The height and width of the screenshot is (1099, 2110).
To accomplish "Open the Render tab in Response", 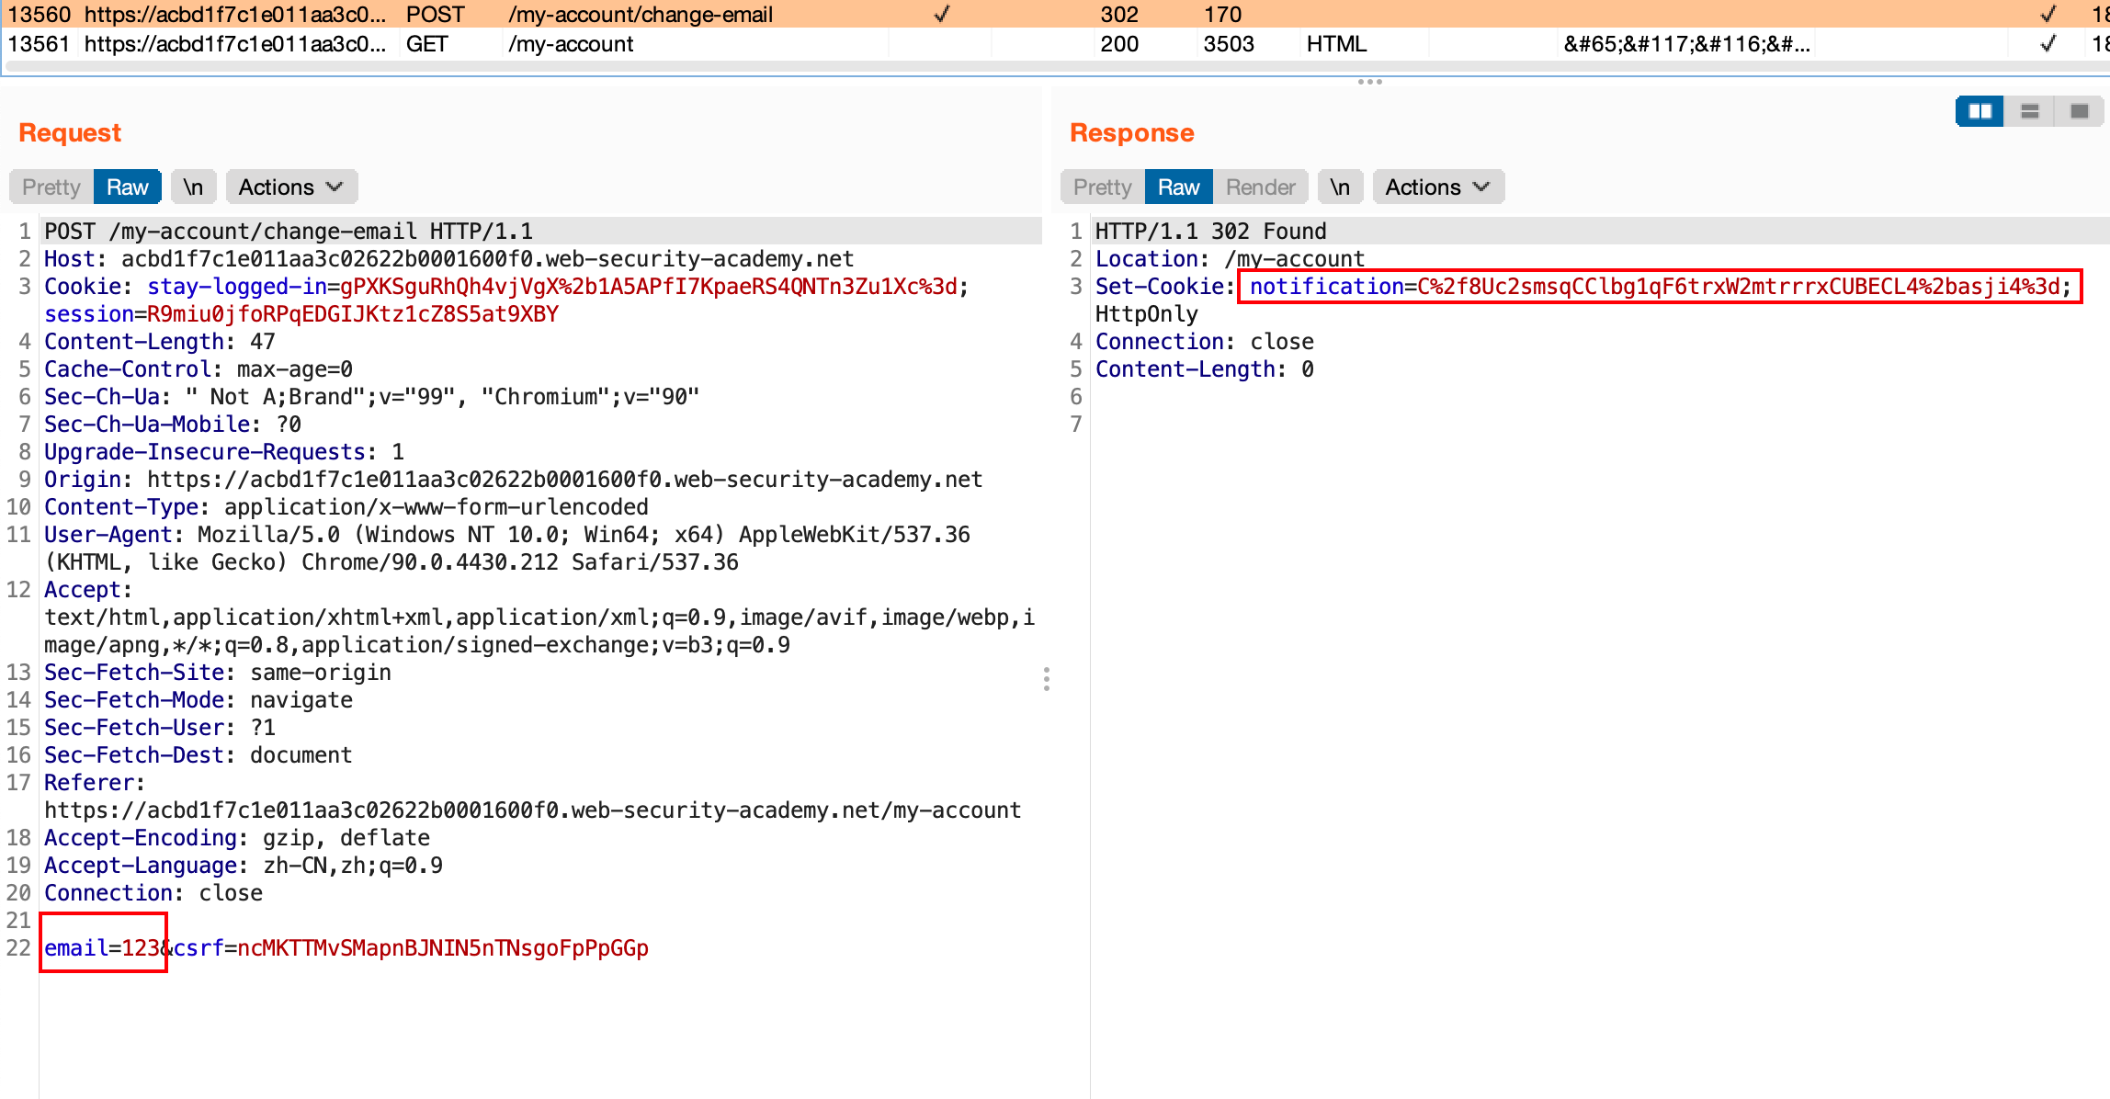I will [1260, 187].
